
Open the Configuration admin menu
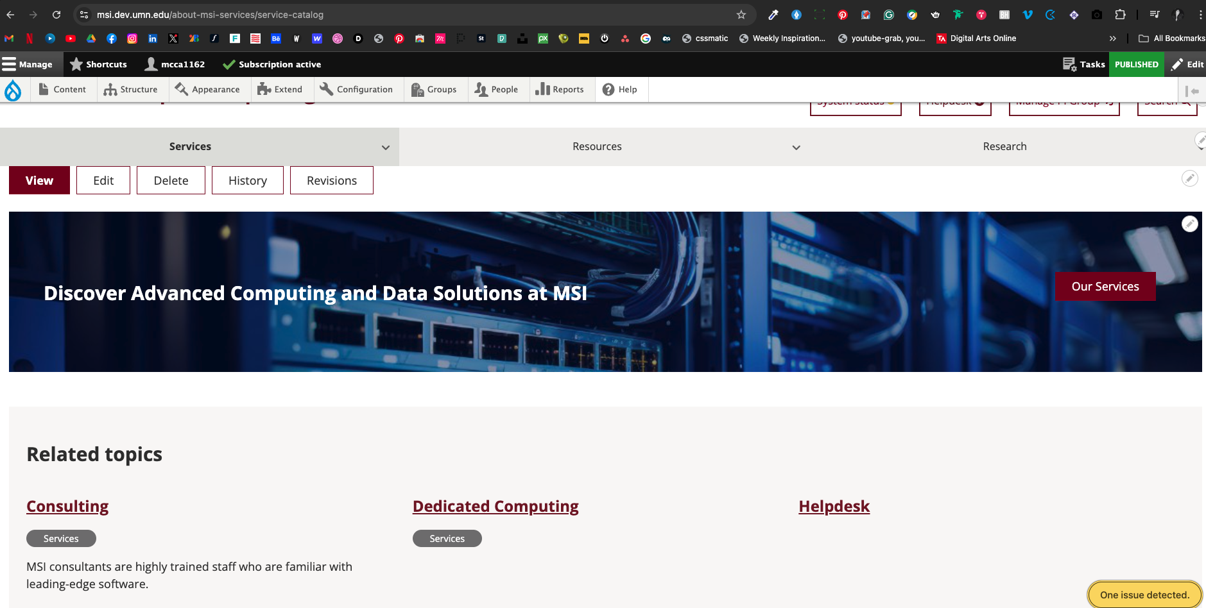(356, 90)
